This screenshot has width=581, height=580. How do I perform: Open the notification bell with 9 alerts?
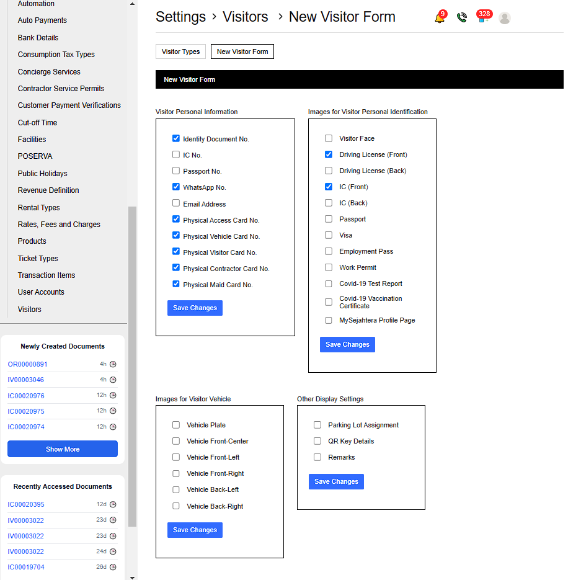click(440, 18)
